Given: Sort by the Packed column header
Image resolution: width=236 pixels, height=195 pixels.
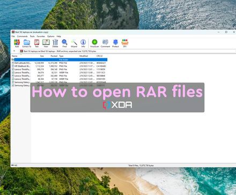Looking at the screenshot, I should (51, 56).
